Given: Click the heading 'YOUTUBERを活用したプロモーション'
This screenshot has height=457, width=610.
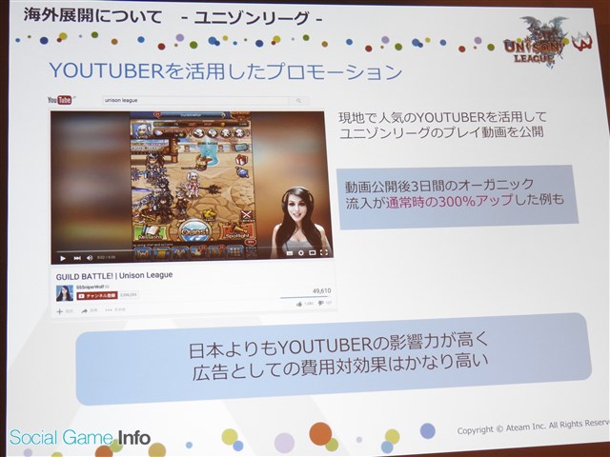Looking at the screenshot, I should tap(226, 71).
